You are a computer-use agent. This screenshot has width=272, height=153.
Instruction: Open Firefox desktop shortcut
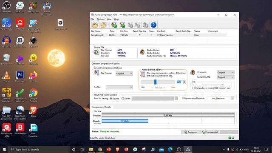[33, 76]
